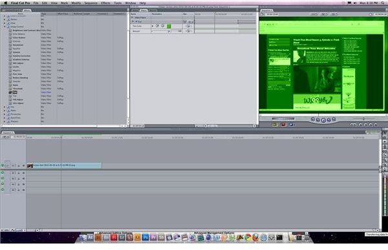Switch to the Filters tab in Viewer
Image resolution: width=388 pixels, height=250 pixels.
click(x=144, y=10)
